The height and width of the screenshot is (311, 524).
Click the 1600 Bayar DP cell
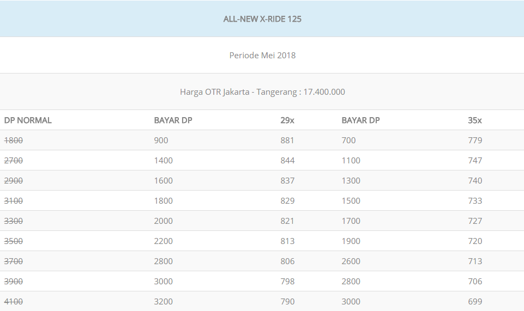[x=164, y=180]
